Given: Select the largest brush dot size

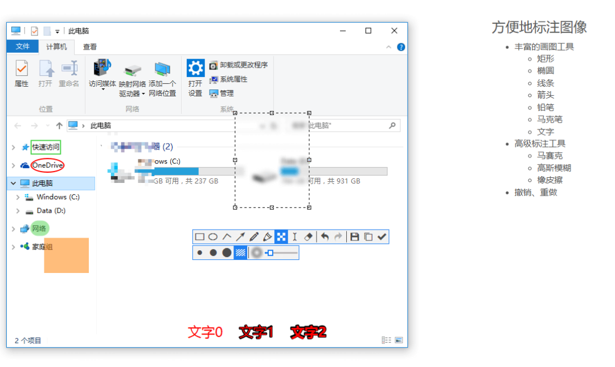Looking at the screenshot, I should pos(226,252).
